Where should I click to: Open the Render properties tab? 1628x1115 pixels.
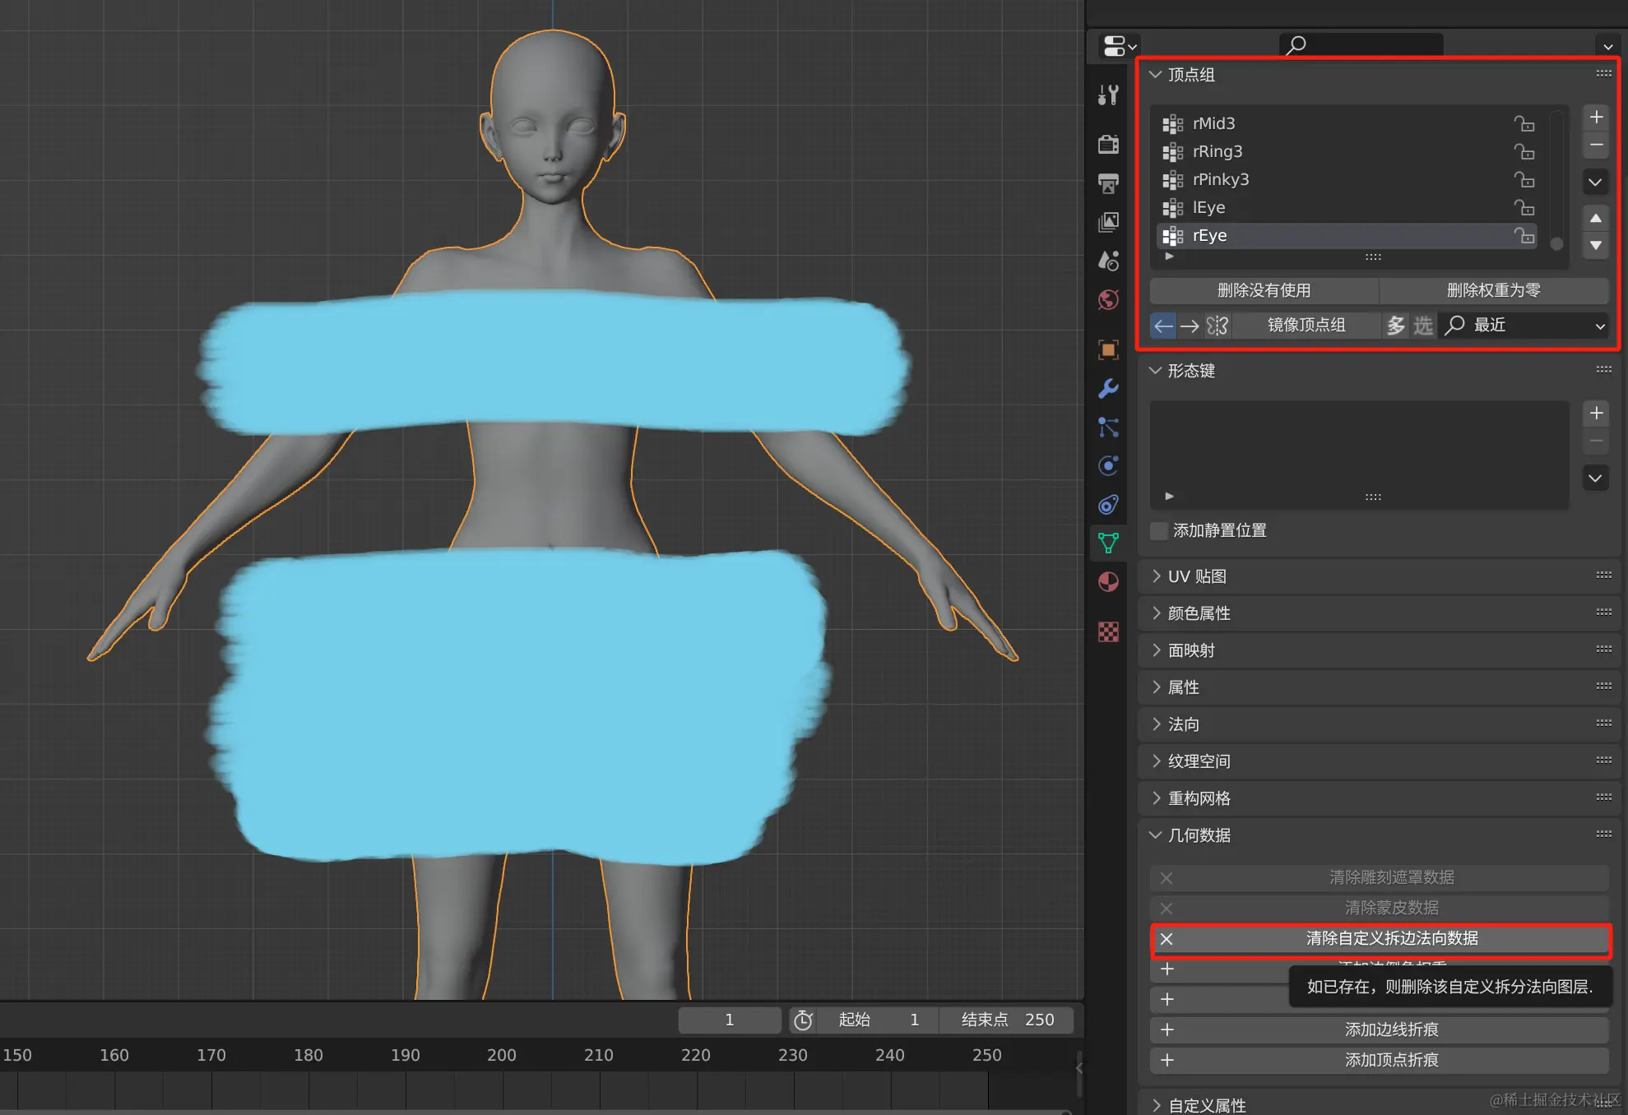(1108, 144)
